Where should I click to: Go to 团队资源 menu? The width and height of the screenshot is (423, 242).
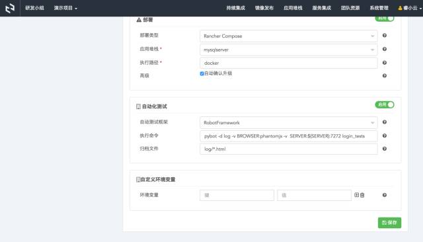(350, 8)
